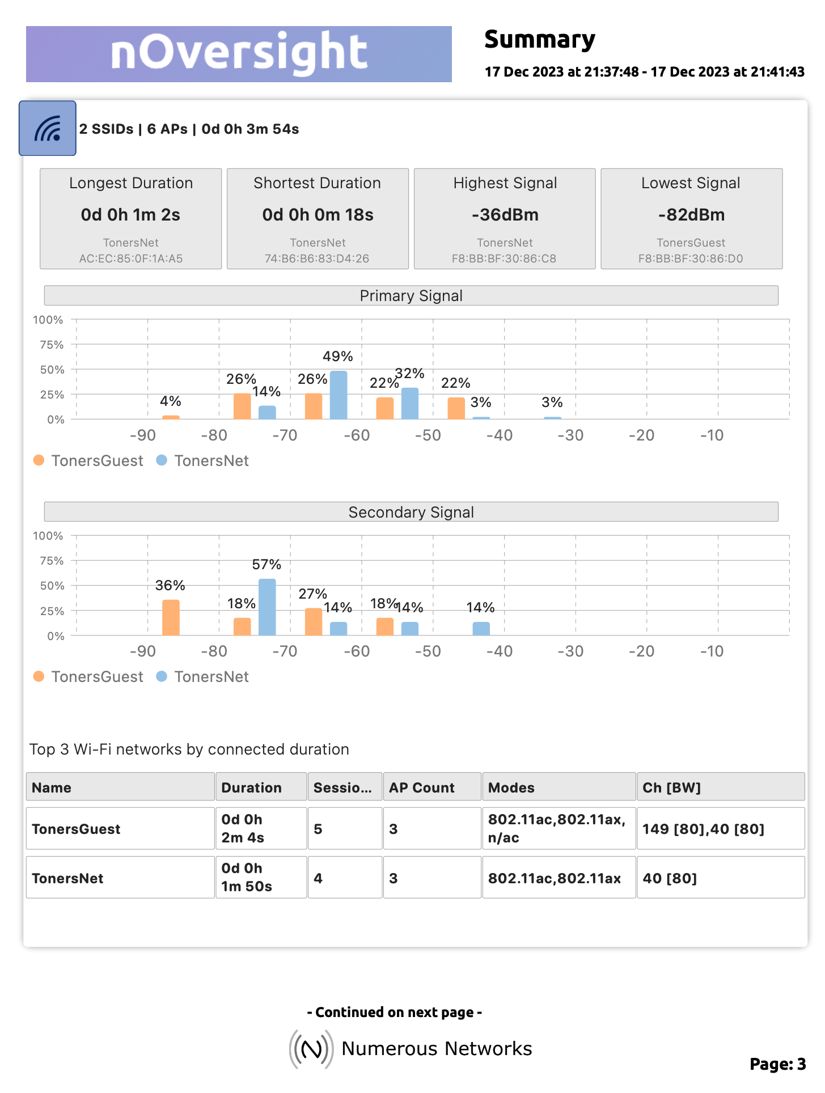This screenshot has width=825, height=1093.
Task: Click the Wi-Fi signal icon
Action: (48, 129)
